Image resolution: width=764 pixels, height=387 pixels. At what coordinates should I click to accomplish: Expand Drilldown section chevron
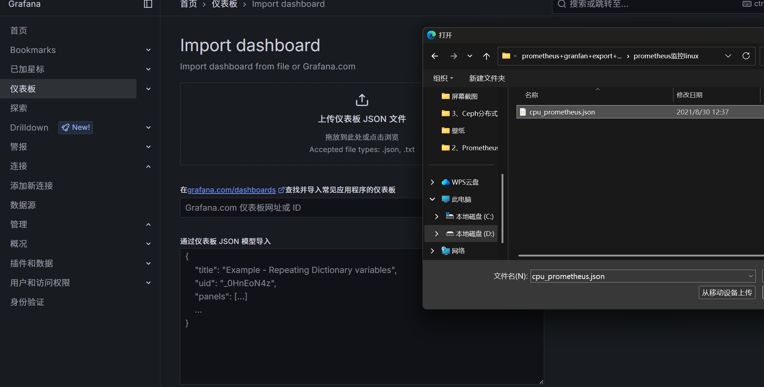coord(148,128)
